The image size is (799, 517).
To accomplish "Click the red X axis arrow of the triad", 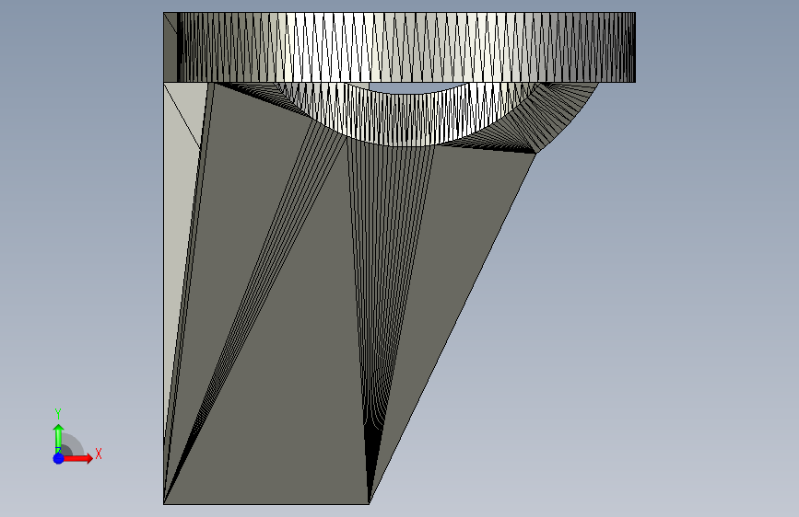I will 78,458.
